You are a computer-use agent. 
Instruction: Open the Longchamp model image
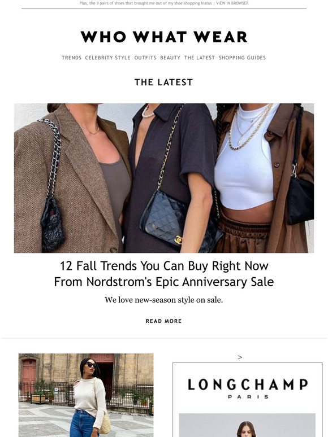pos(247,425)
